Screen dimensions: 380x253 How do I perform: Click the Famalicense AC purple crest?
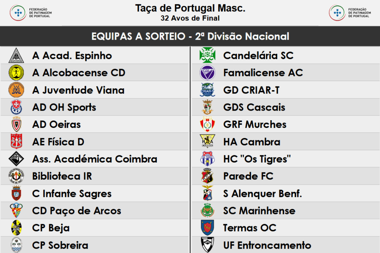click(x=207, y=73)
